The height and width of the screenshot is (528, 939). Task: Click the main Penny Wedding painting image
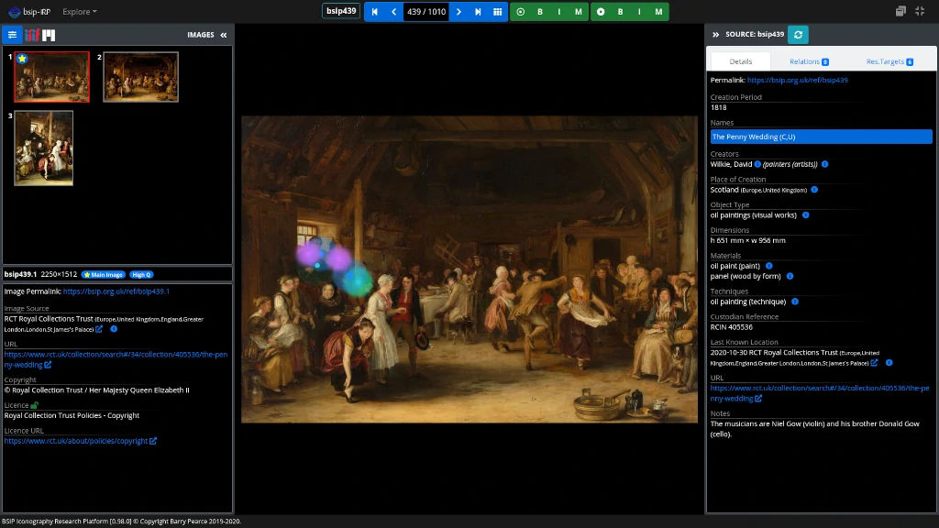(469, 269)
